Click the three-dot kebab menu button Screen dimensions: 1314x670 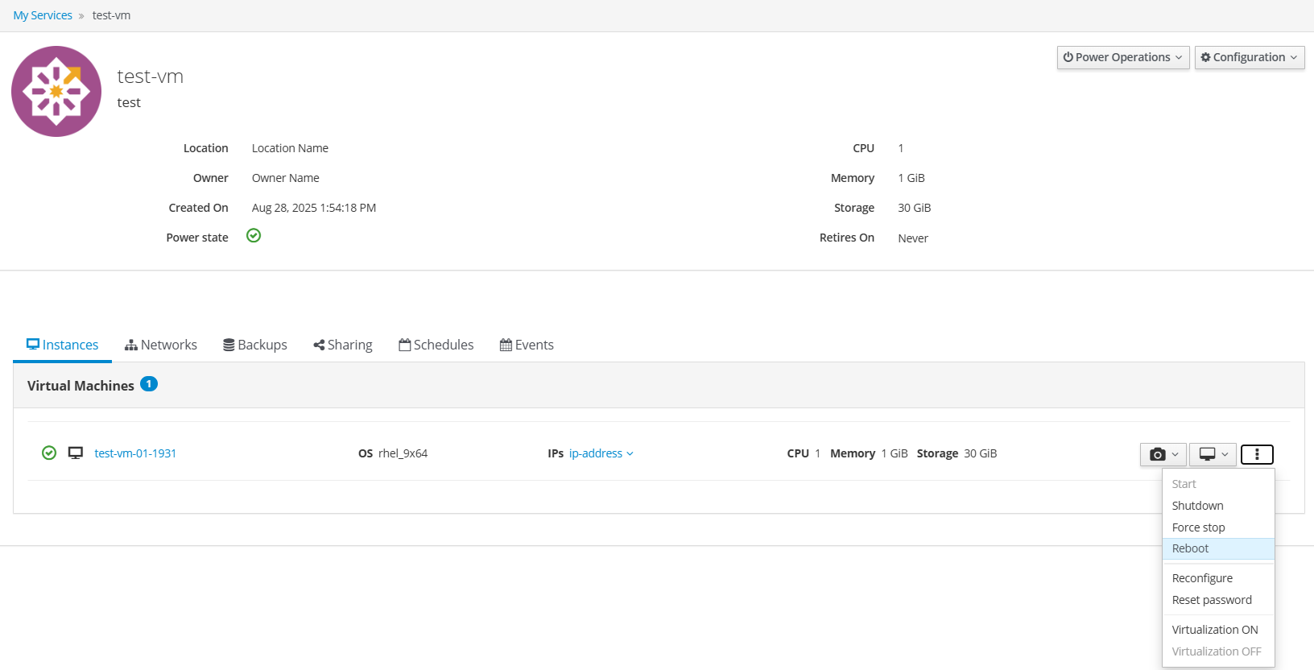(x=1257, y=454)
